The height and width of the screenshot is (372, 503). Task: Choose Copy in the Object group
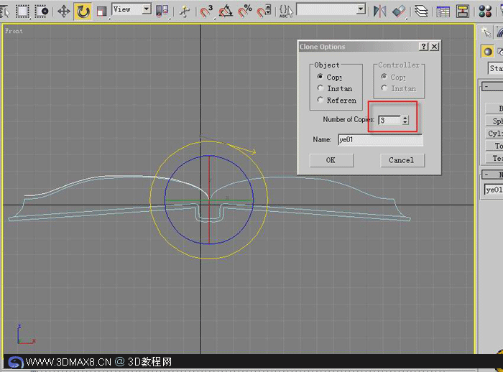point(320,77)
